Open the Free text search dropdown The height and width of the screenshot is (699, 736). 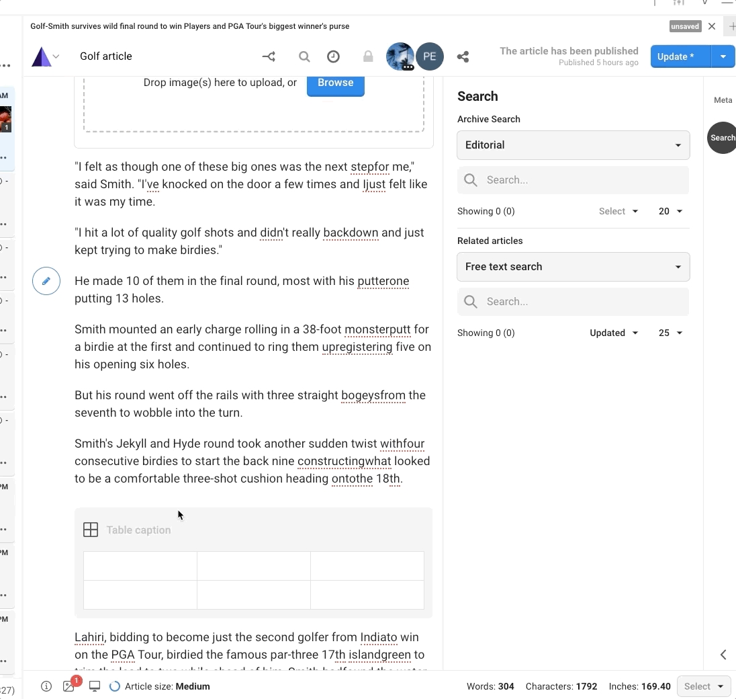[x=573, y=267]
